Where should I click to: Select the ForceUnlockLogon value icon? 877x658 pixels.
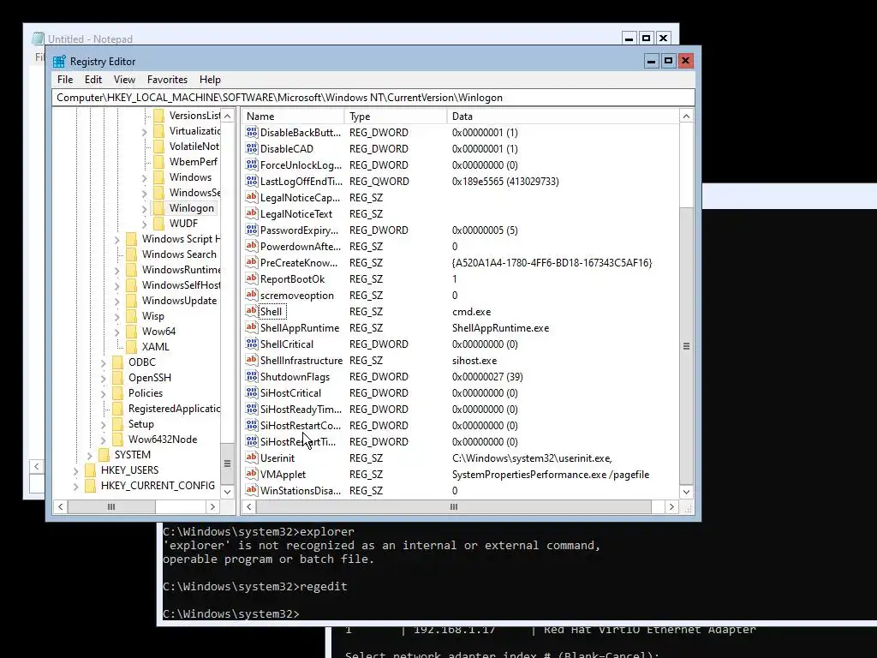click(252, 164)
